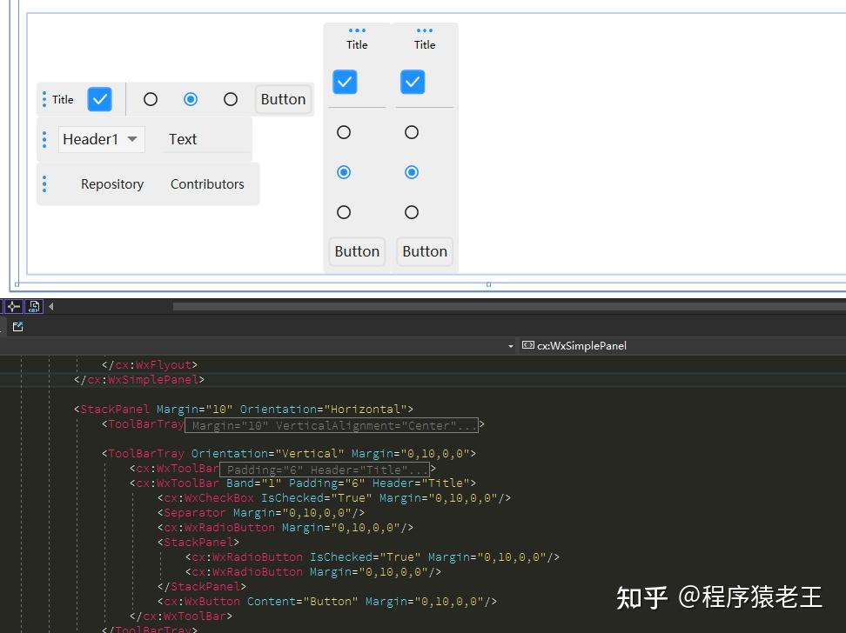The image size is (846, 633).
Task: Click grip dots of Header1 toolbar
Action: click(44, 139)
